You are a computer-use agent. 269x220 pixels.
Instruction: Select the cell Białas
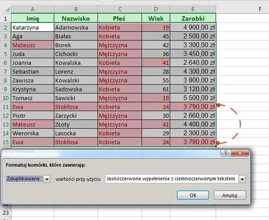(76, 36)
